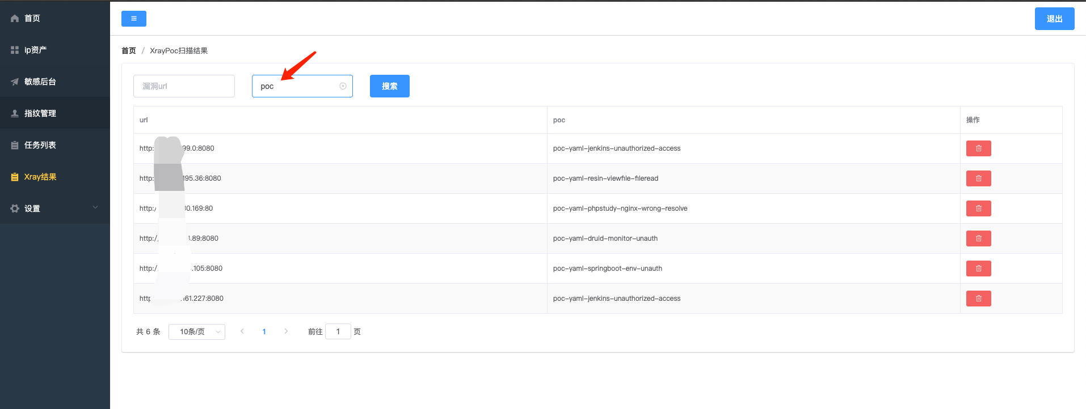
Task: Click the home icon in the sidebar
Action: coord(15,18)
